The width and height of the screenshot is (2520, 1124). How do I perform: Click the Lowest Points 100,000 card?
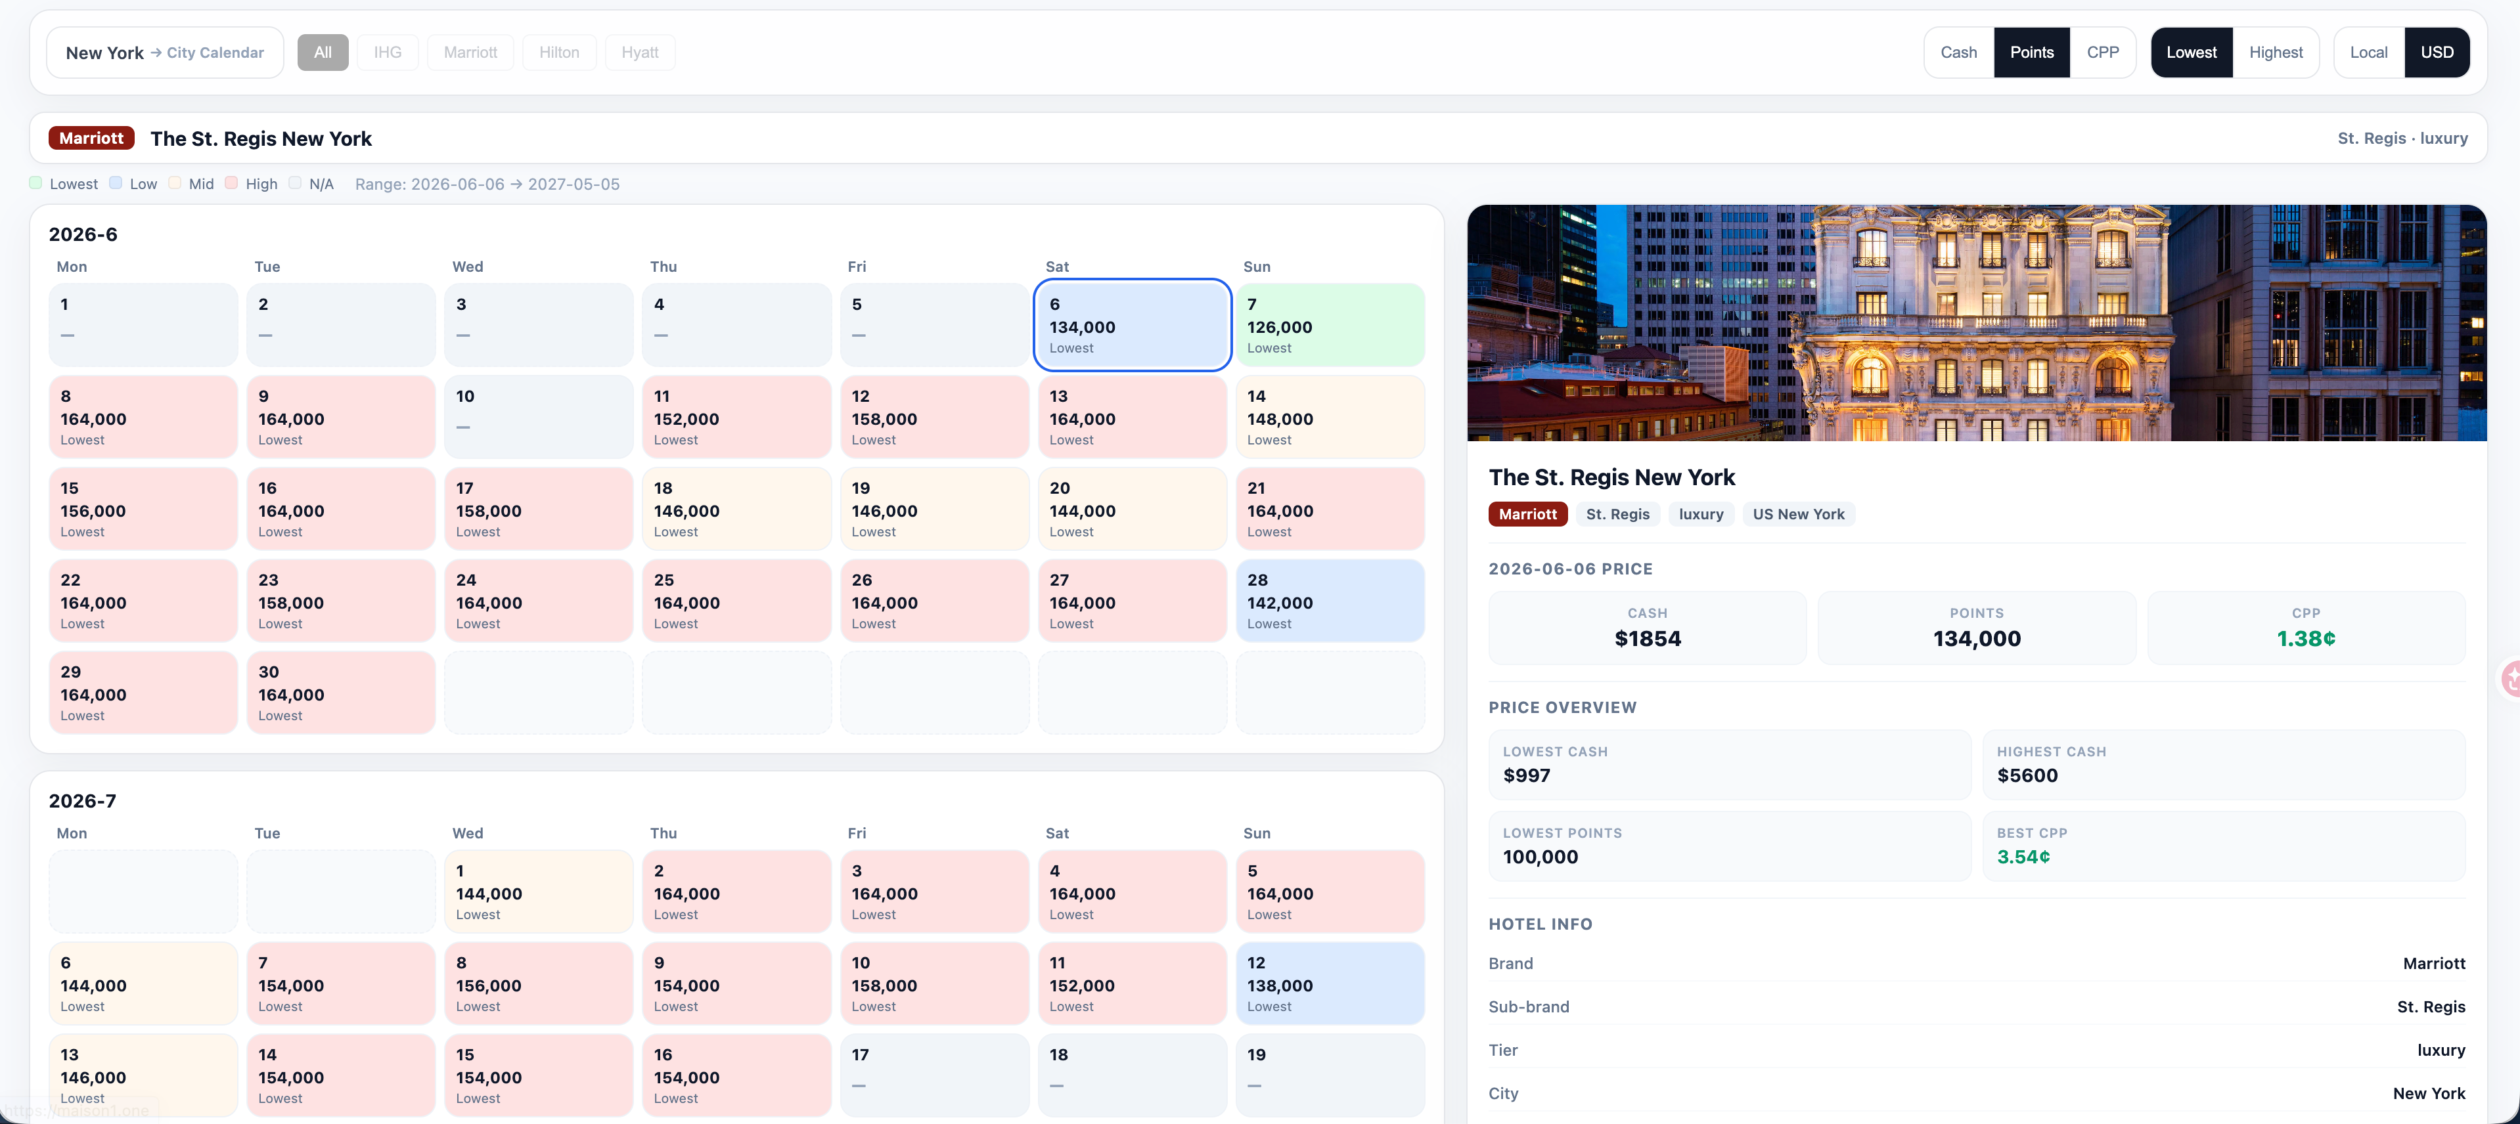[1730, 846]
